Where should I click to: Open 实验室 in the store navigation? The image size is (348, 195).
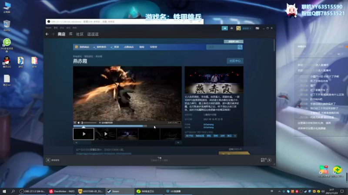point(154,47)
